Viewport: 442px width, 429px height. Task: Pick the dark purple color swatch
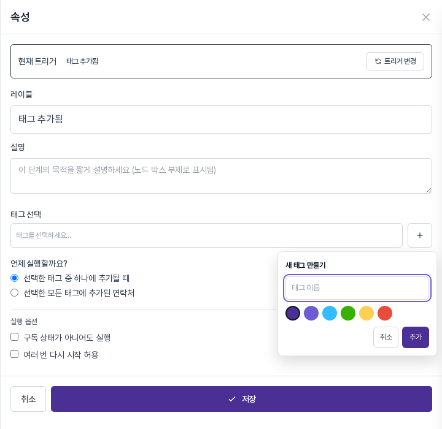(293, 313)
